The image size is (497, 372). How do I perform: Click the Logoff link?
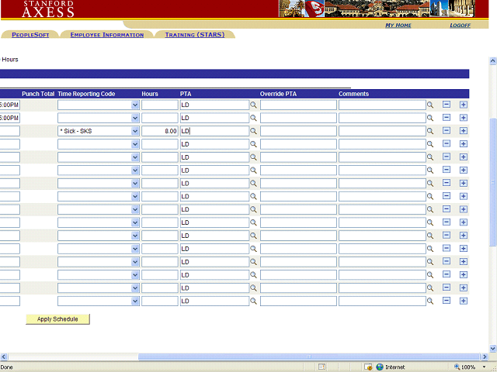[460, 26]
